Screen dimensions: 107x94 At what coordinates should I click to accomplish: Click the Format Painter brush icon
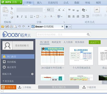click(12, 17)
